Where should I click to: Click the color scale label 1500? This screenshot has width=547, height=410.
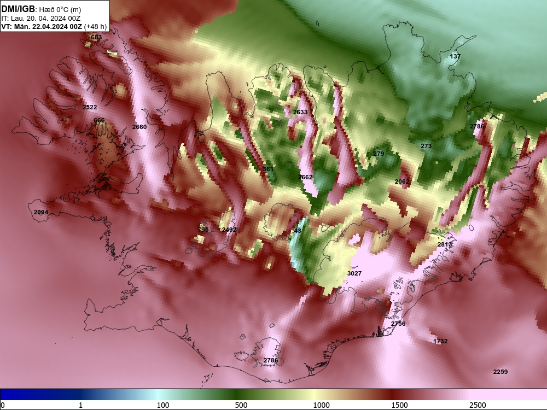(399, 405)
